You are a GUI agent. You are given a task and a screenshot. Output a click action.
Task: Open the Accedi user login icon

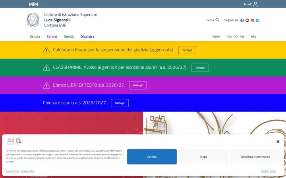tap(255, 4)
